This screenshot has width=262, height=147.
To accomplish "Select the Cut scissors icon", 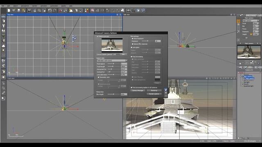I will point(29,10).
